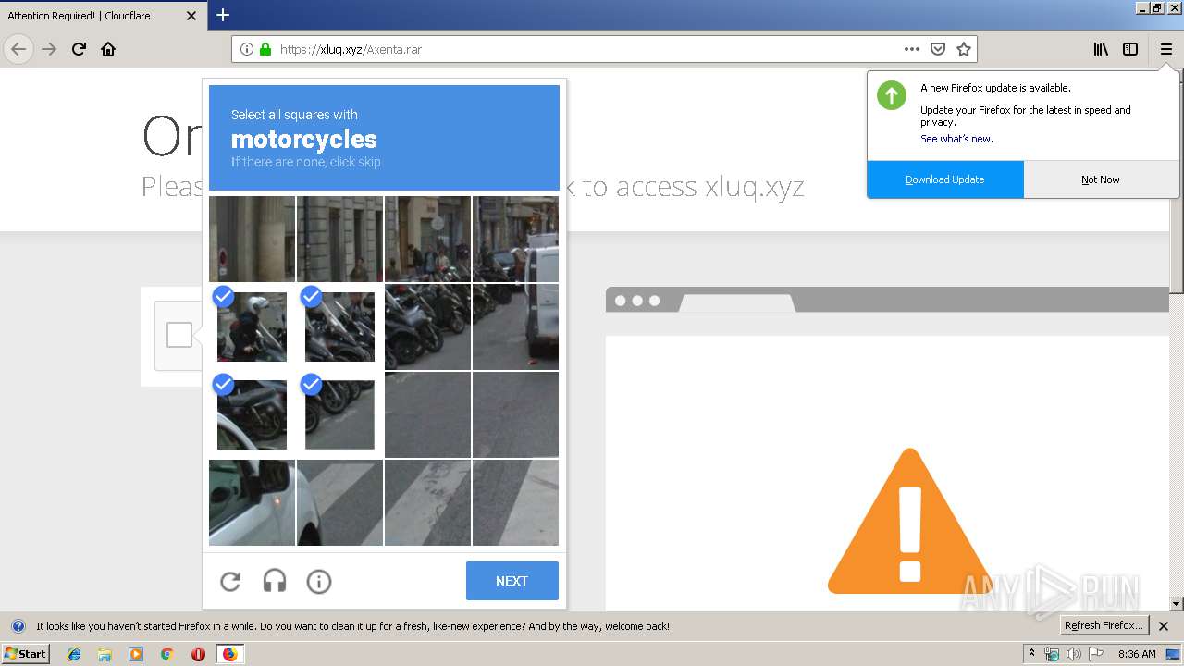Open the Firefox home page
Screen dimensions: 1184x666
[108, 49]
